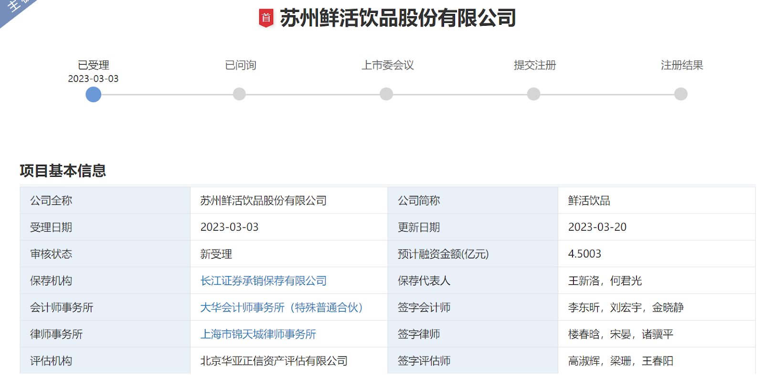
Task: Click the 已问询 stage label
Action: tap(241, 65)
